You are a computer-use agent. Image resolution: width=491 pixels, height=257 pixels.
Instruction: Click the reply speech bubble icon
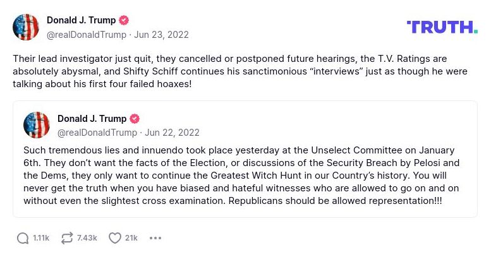23,238
